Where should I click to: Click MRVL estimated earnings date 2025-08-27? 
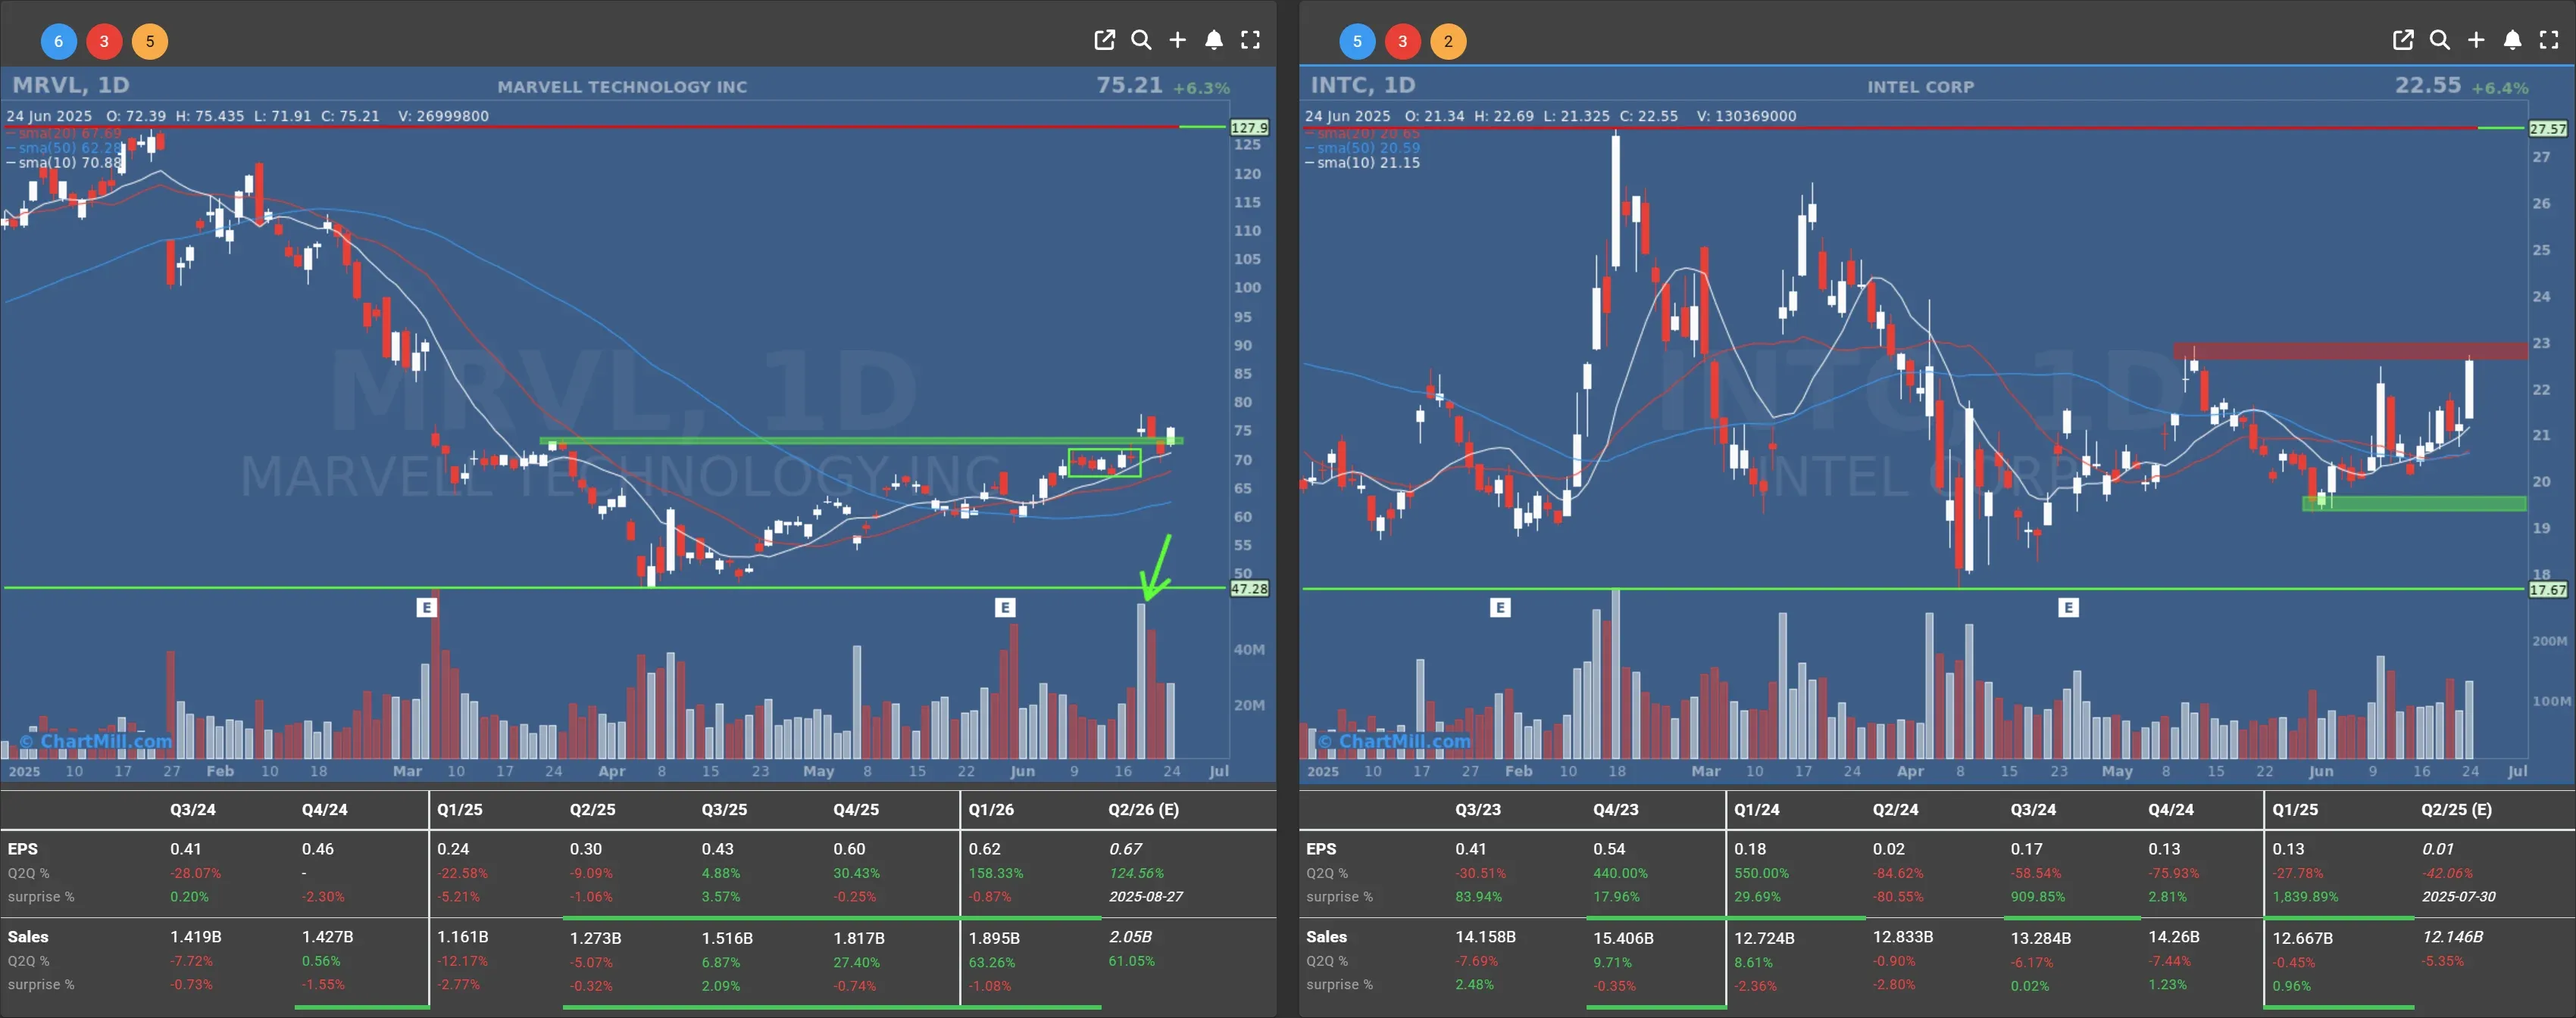coord(1145,896)
